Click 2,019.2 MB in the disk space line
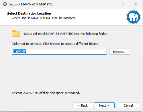Screen dimensions: 143x112 pos(31,93)
